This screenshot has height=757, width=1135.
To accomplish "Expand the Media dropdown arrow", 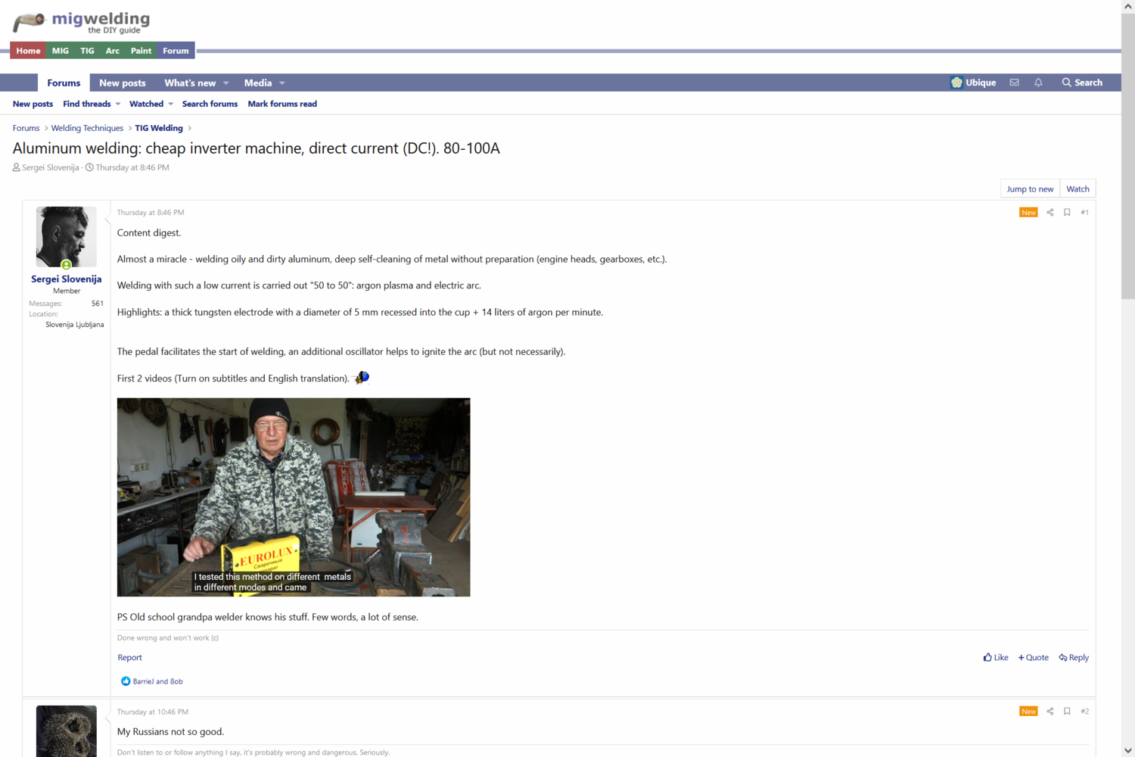I will click(x=282, y=83).
